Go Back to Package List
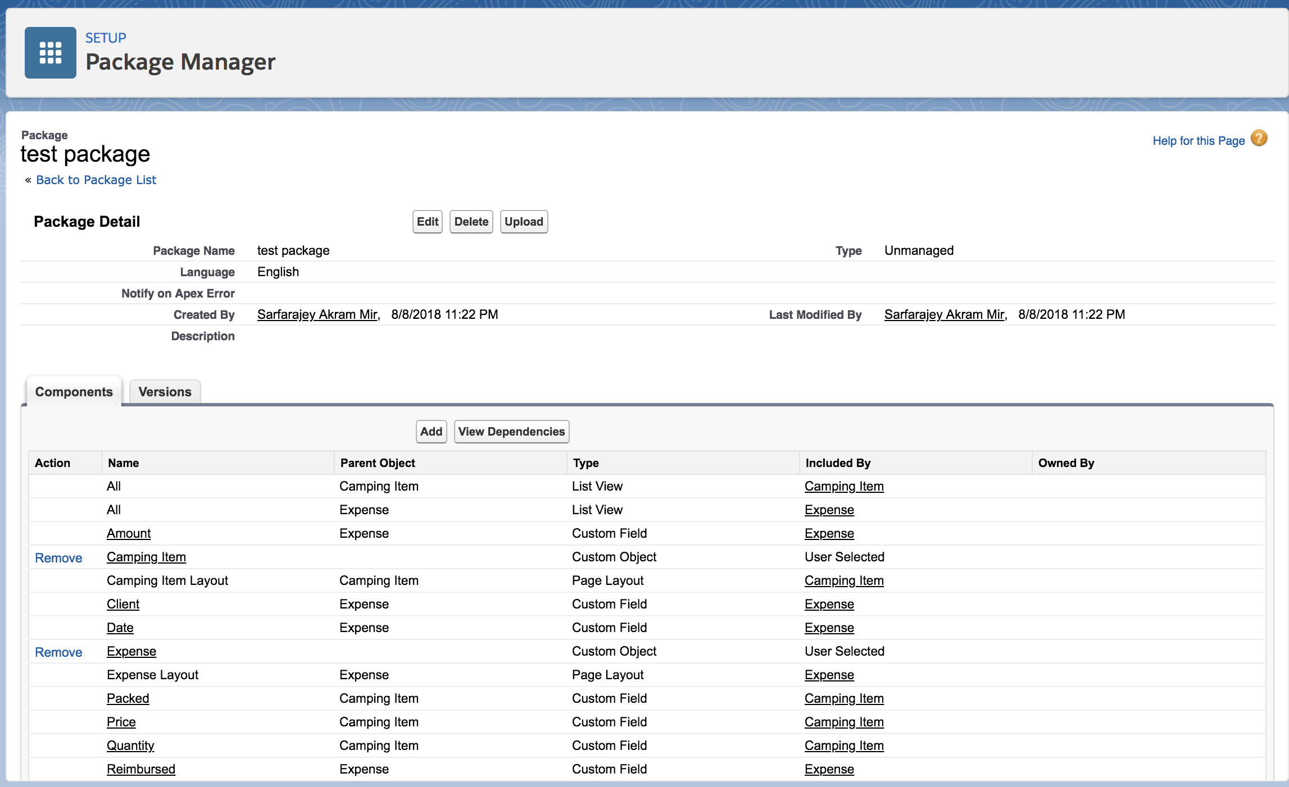 (x=96, y=180)
